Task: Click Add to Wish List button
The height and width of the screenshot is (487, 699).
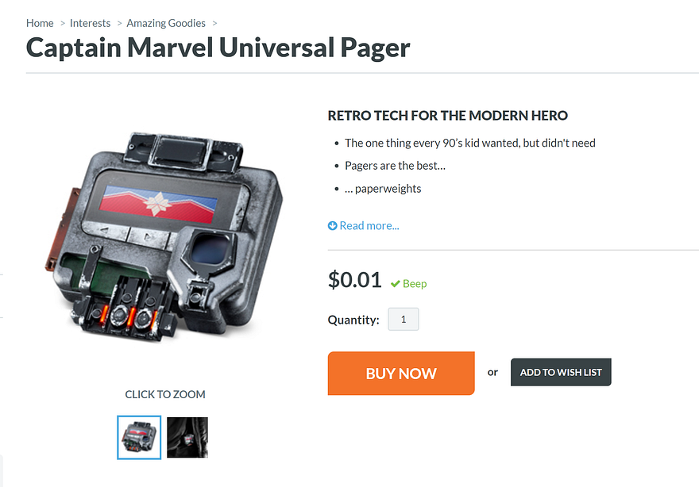Action: [561, 372]
